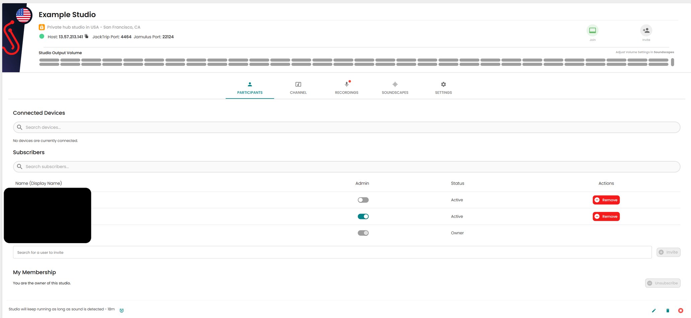Copy the host IP address

click(86, 36)
